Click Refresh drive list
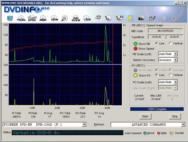The width and height of the screenshot is (188, 142). tap(99, 125)
